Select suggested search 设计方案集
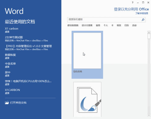The image size is (151, 119). coord(87,25)
